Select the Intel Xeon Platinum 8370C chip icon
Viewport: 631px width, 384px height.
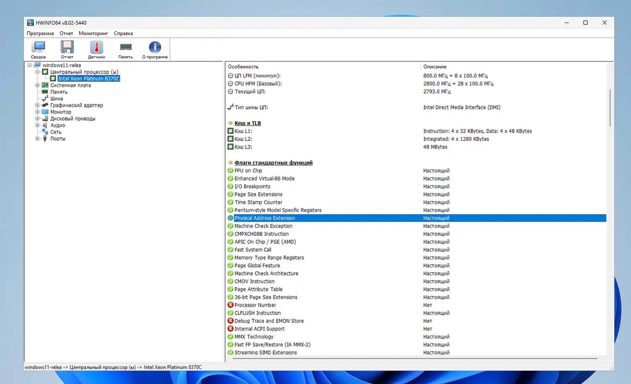tap(53, 79)
